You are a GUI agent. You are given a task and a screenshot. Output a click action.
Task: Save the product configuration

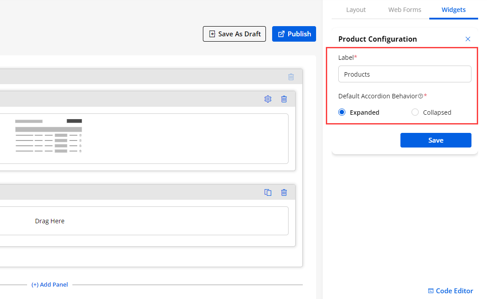pyautogui.click(x=436, y=140)
